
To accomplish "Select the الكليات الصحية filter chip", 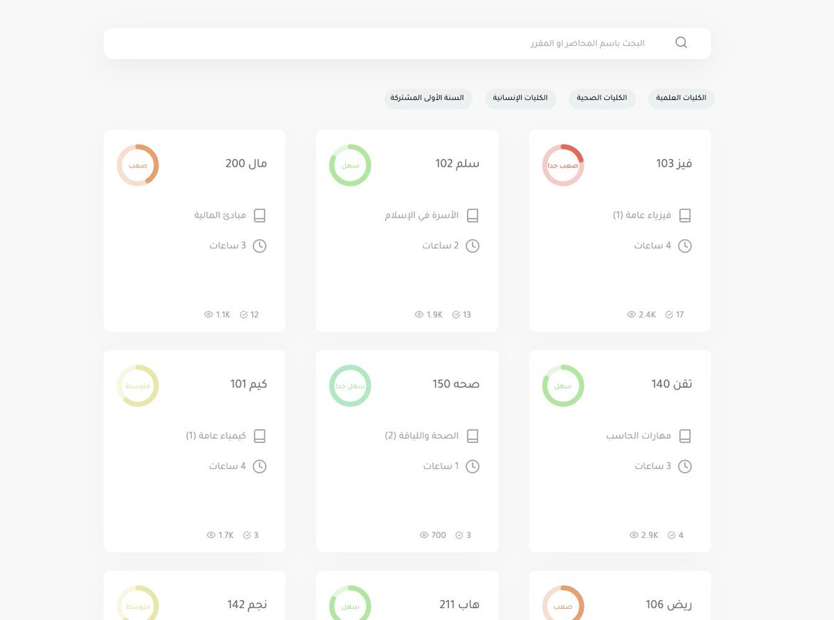I will pyautogui.click(x=602, y=99).
